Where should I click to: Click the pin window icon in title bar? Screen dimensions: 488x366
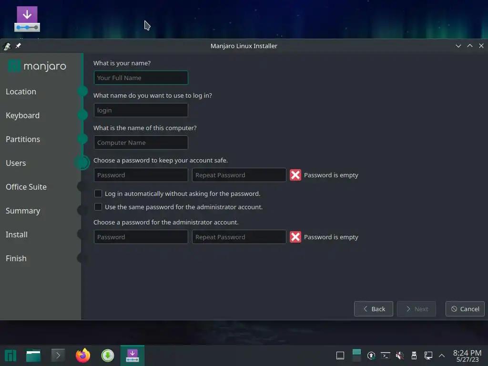click(x=19, y=46)
